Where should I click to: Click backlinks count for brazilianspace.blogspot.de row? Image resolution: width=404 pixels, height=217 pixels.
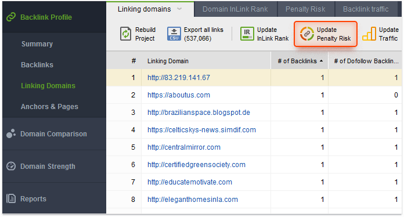(322, 113)
